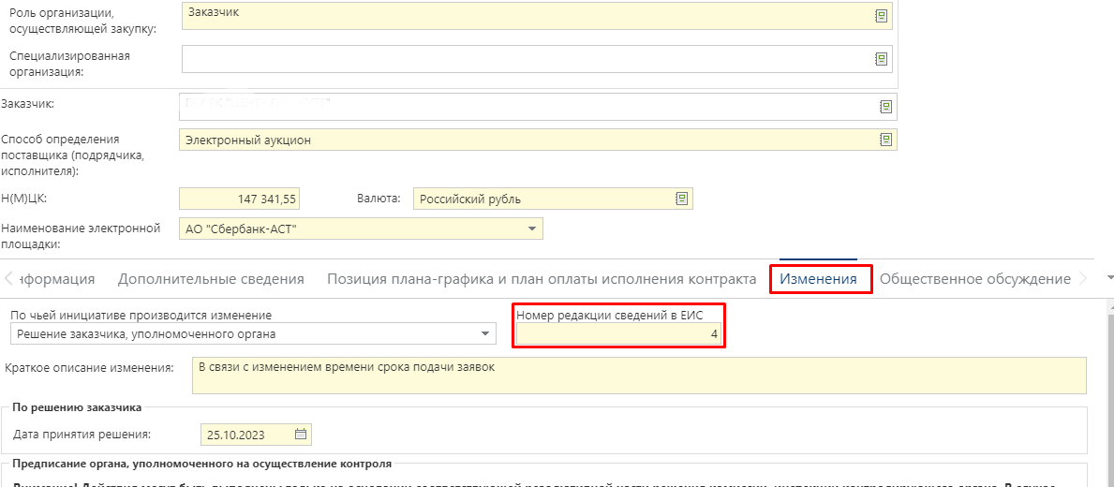Viewport: 1114px width, 487px height.
Task: Open lookup for Специализированная организация field
Action: [881, 58]
